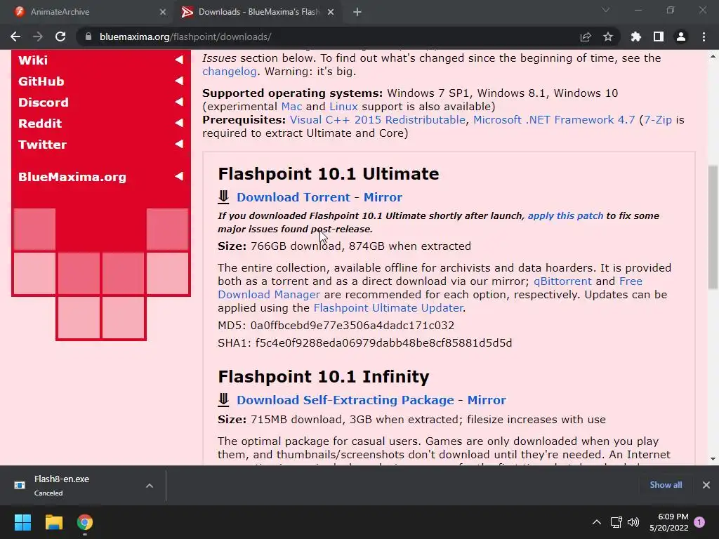Screen dimensions: 719x539
Task: Click download icon beside Self-Extracting Package
Action: (223, 399)
